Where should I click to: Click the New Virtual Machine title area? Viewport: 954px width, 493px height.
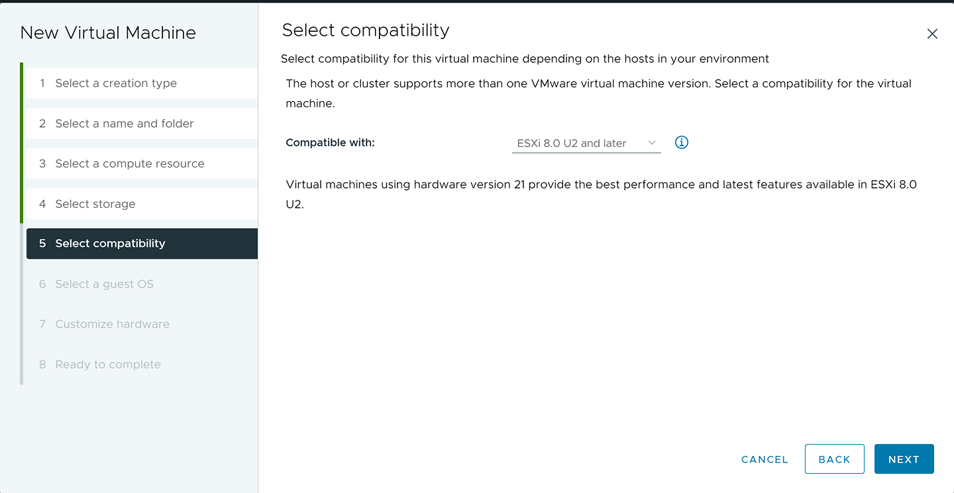click(108, 32)
